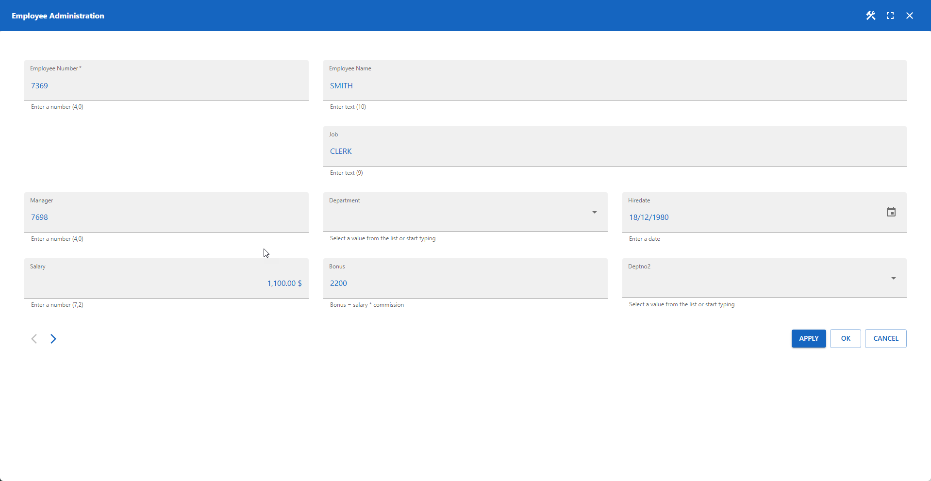The image size is (931, 481).
Task: Open the Hiredate calendar picker icon
Action: pos(891,212)
